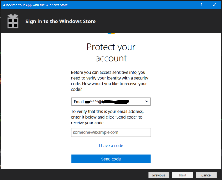Open the Email verification method dropdown
Viewport: 222px width, 180px height.
pos(111,101)
